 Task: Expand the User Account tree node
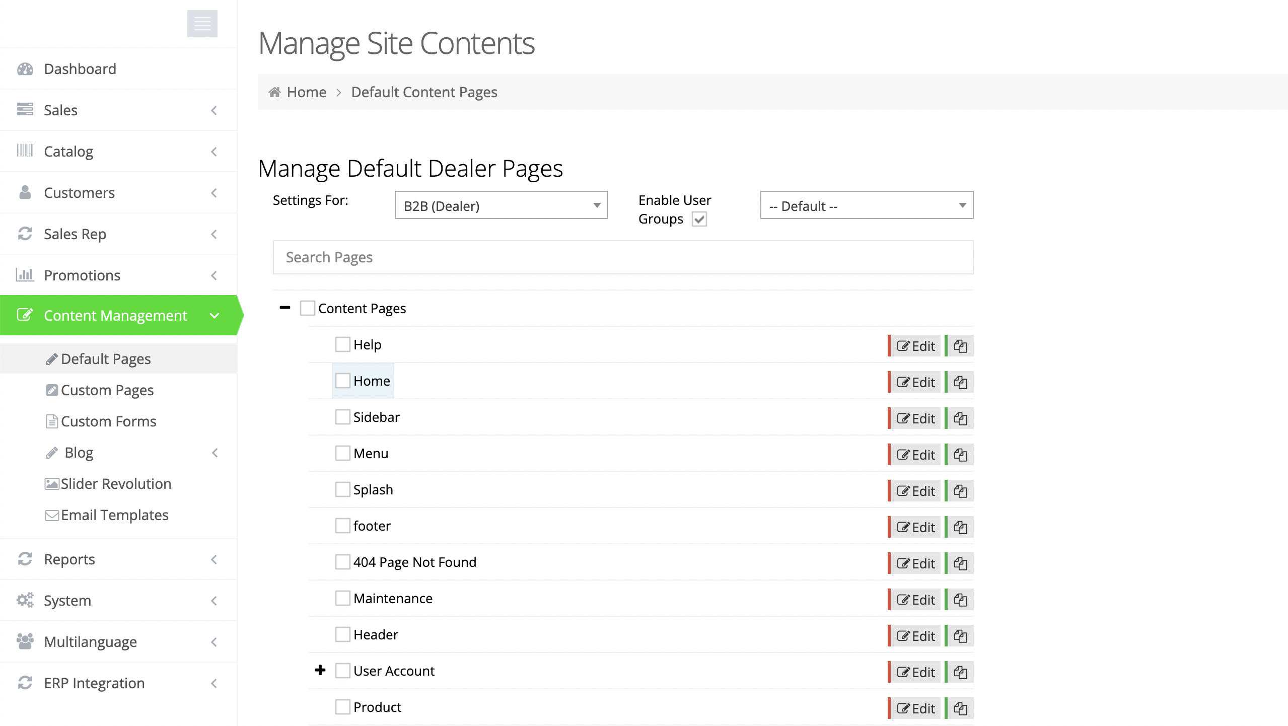pos(320,670)
